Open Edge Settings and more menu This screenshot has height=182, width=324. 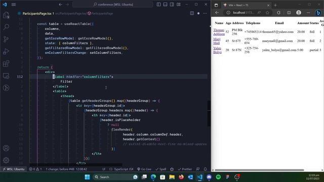click(308, 13)
